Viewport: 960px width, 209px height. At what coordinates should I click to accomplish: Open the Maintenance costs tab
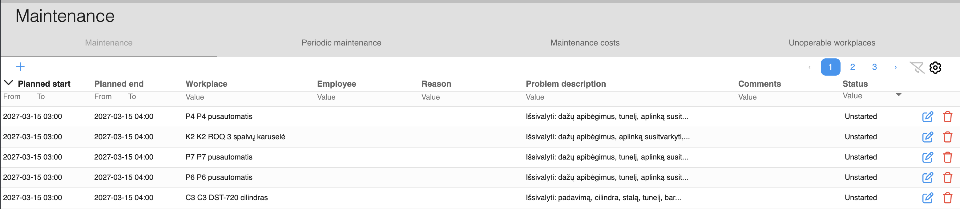pos(584,43)
